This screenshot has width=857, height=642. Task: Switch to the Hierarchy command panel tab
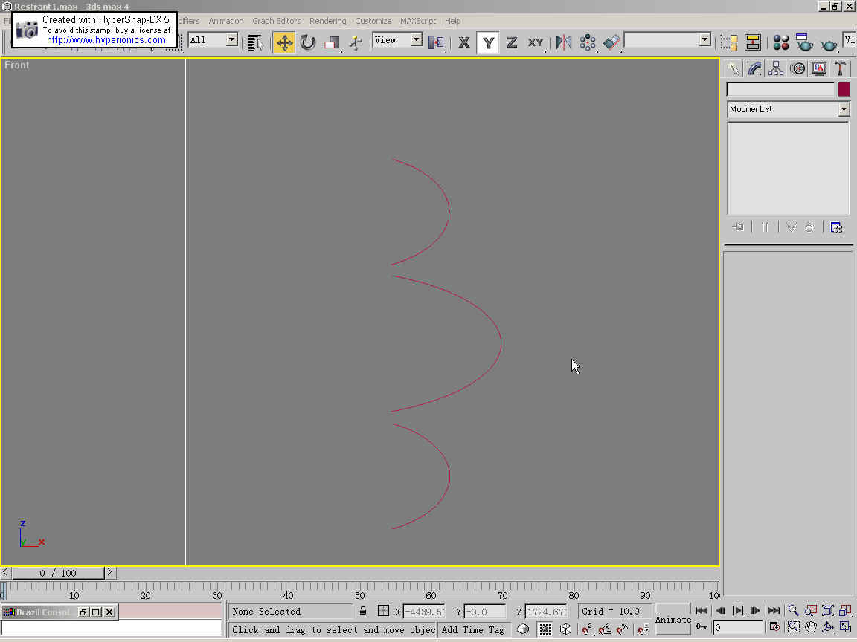coord(776,69)
